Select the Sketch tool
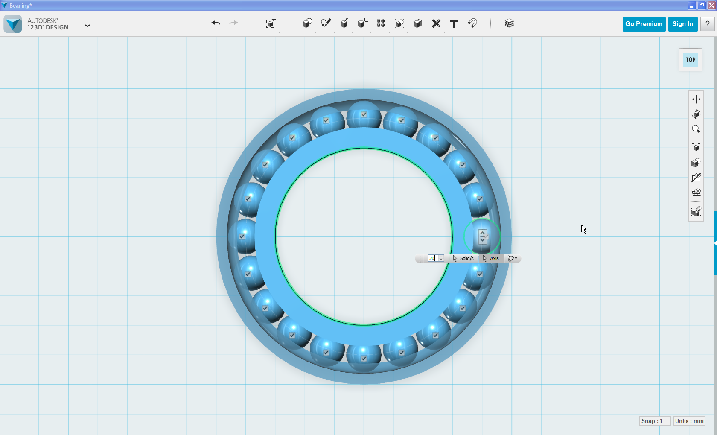 (326, 24)
